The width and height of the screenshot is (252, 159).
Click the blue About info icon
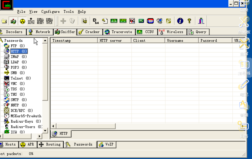coord(180,21)
